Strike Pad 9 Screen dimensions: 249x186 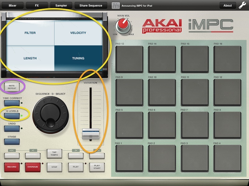129,92
